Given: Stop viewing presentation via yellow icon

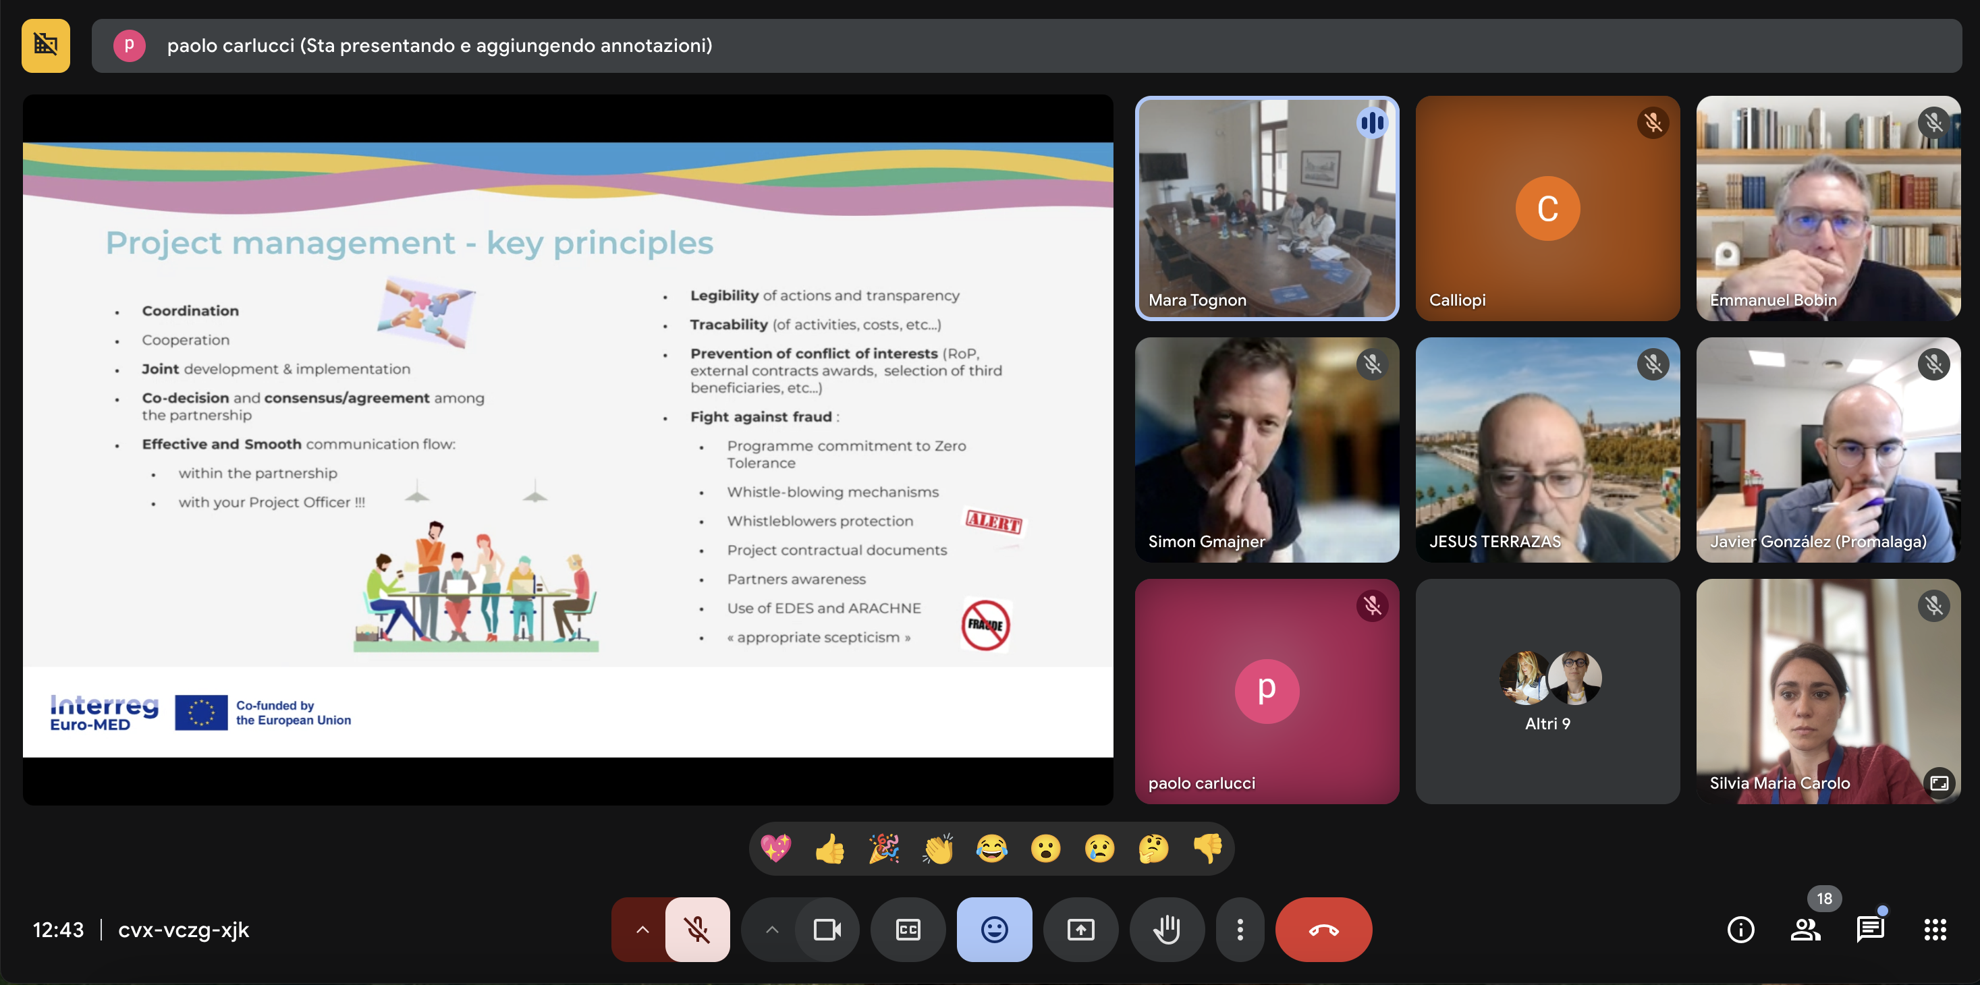Looking at the screenshot, I should click(45, 45).
